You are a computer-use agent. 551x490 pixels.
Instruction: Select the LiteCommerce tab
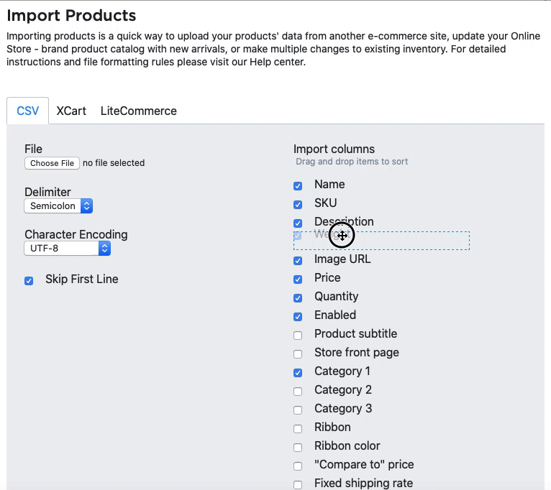tap(138, 111)
